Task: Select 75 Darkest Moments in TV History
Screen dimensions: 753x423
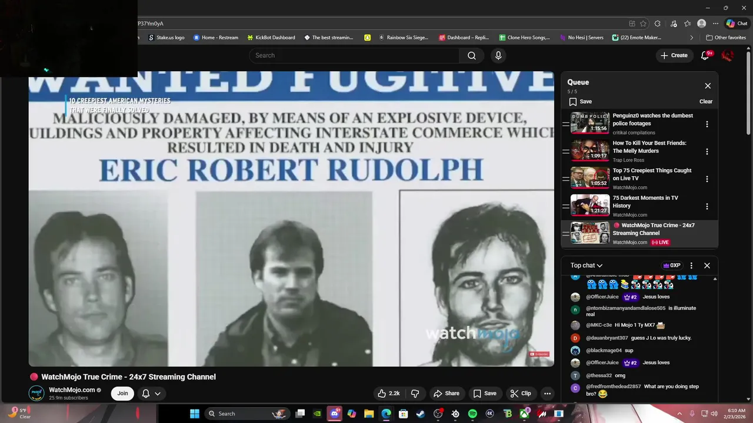Action: coord(645,202)
